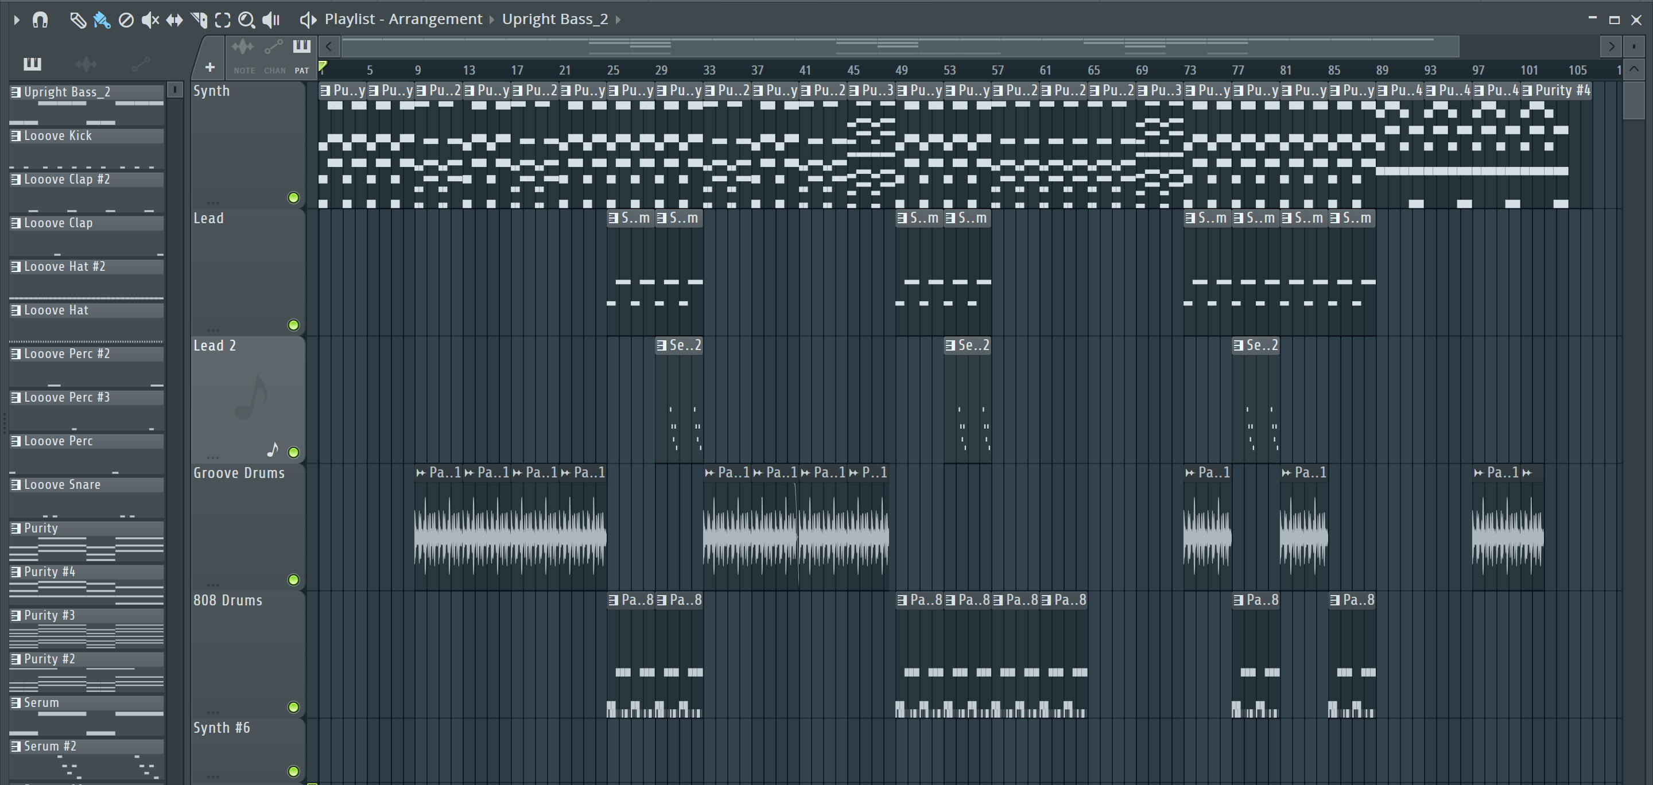This screenshot has width=1653, height=785.
Task: Select the Delete tool
Action: [x=126, y=21]
